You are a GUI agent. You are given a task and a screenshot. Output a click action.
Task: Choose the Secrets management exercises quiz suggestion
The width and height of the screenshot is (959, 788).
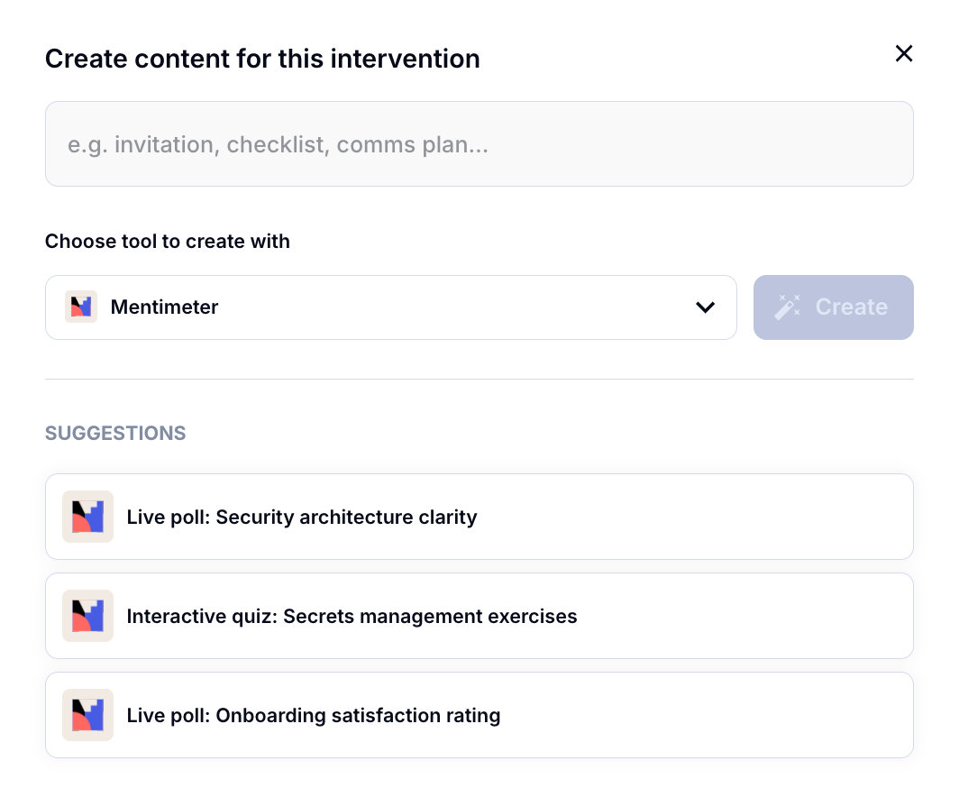click(479, 616)
